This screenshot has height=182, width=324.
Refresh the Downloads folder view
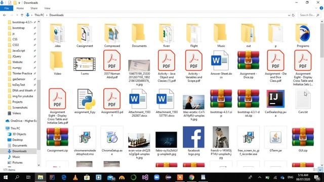coord(293,15)
